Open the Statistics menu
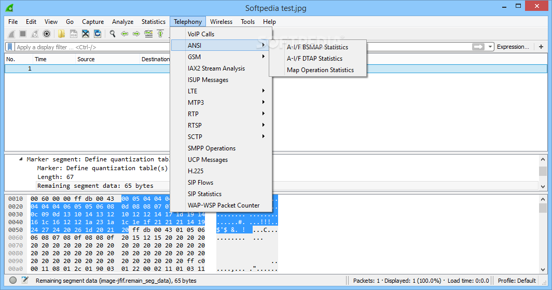 click(154, 21)
